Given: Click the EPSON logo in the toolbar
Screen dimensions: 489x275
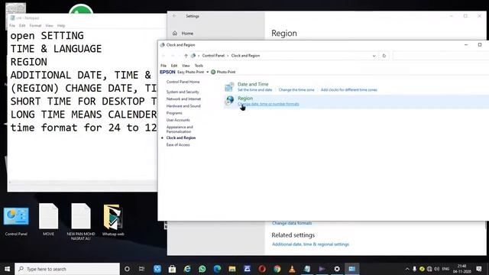Looking at the screenshot, I should pos(167,72).
